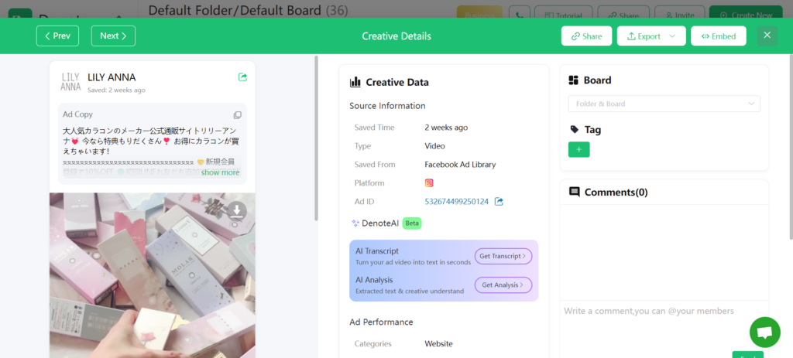Click the 'Saved: 2 weeks ago' text

coord(116,90)
